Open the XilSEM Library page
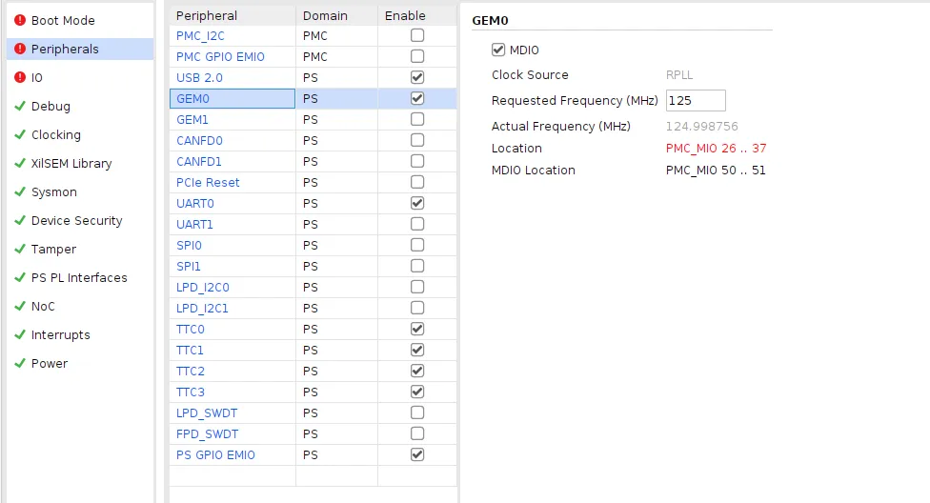 (71, 163)
